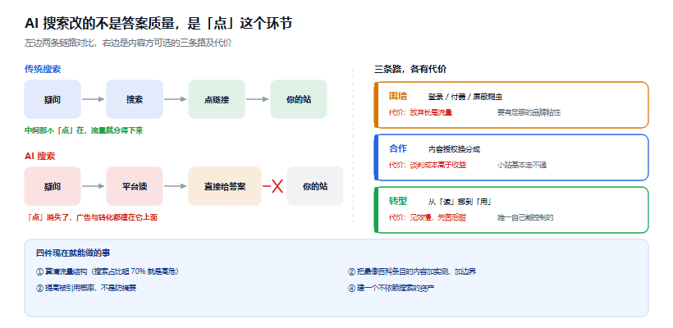Click the 平台读 step box
673x328 pixels.
pyautogui.click(x=135, y=186)
